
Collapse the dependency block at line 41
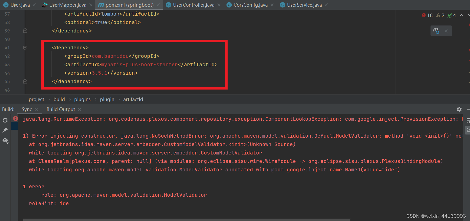[x=25, y=48]
